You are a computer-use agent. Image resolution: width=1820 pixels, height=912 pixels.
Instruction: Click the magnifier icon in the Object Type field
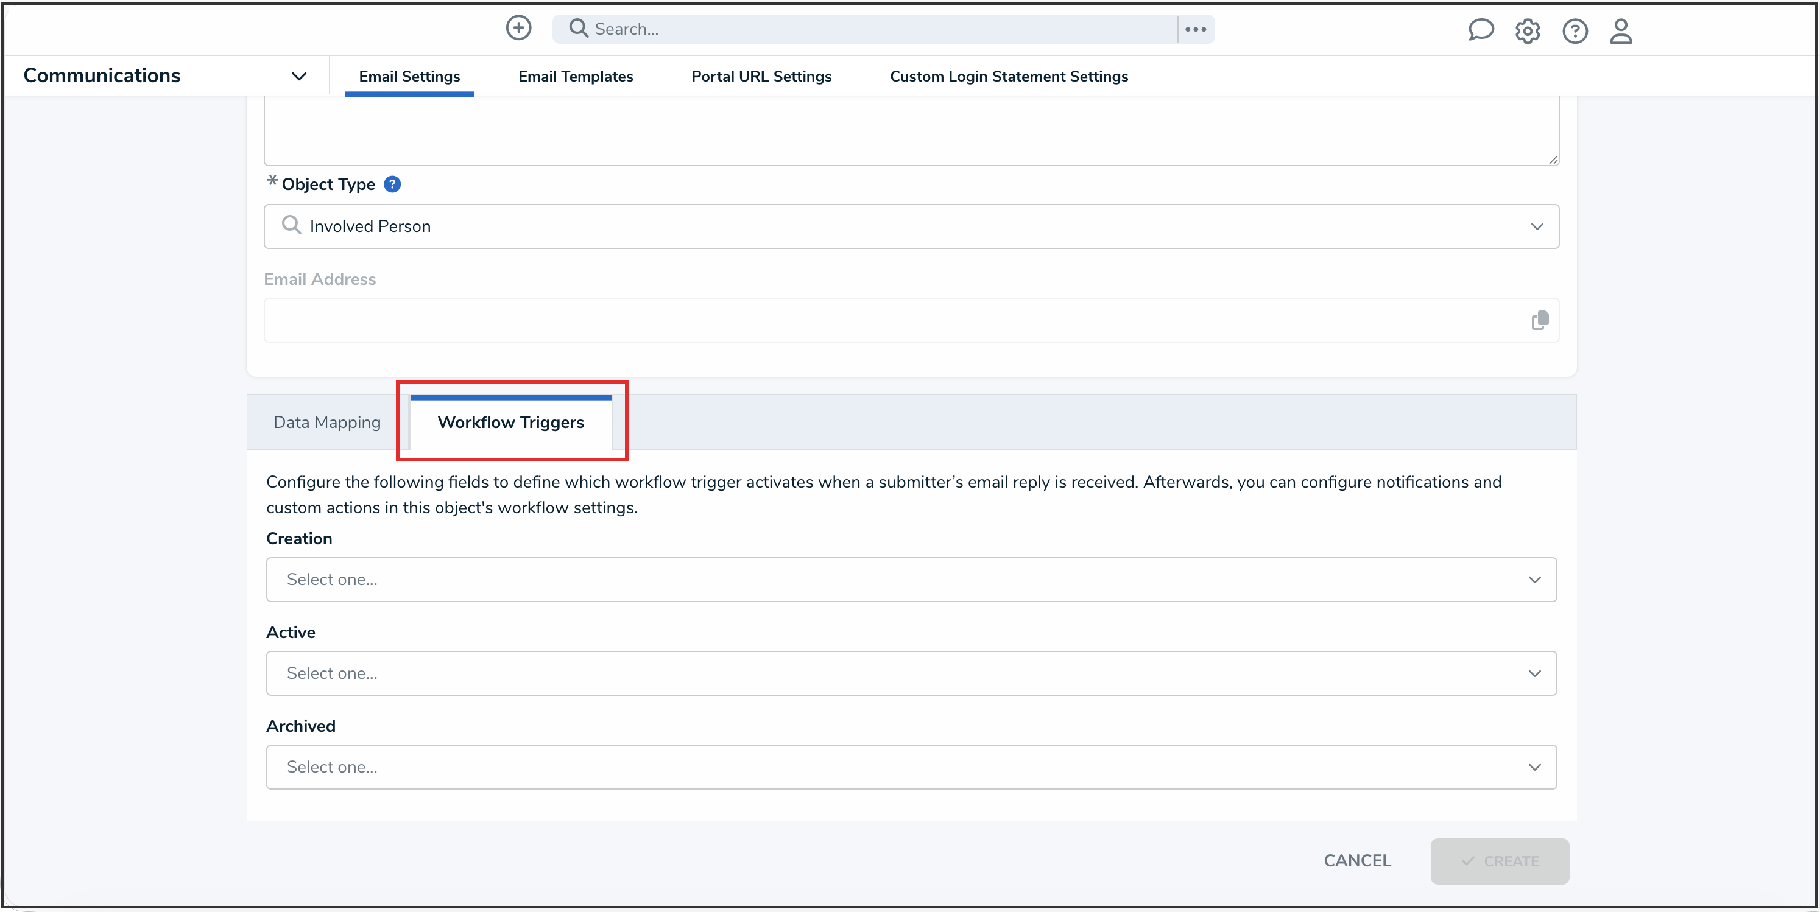coord(291,225)
